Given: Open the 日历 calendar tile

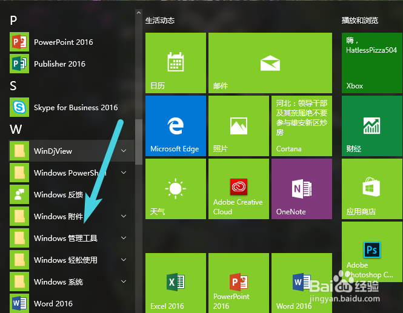Looking at the screenshot, I should pos(176,63).
